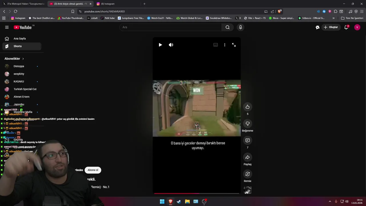Reload the current page

(x=15, y=11)
